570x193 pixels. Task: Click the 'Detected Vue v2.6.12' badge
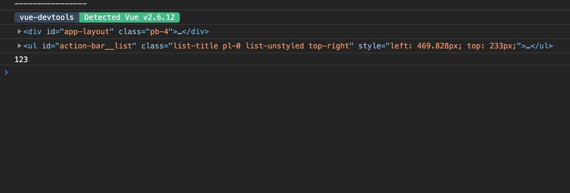tap(130, 17)
